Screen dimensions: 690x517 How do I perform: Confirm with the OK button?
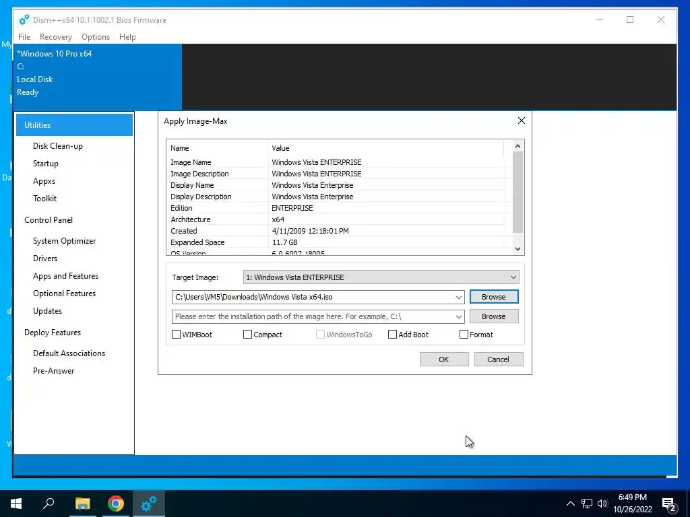(x=444, y=359)
